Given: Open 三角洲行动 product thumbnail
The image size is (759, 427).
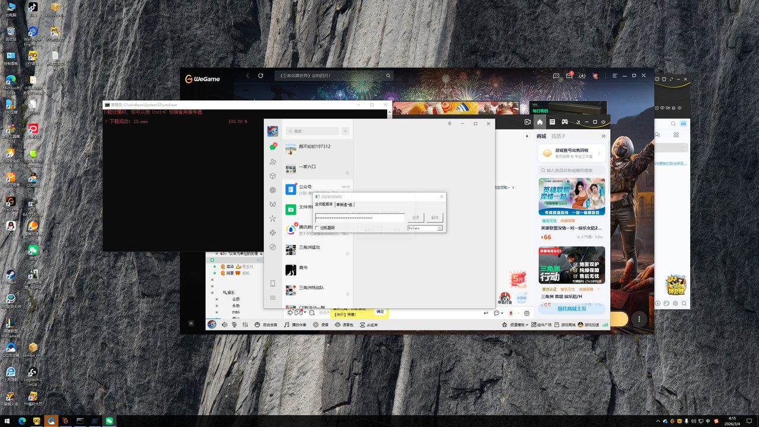Looking at the screenshot, I should click(x=572, y=265).
